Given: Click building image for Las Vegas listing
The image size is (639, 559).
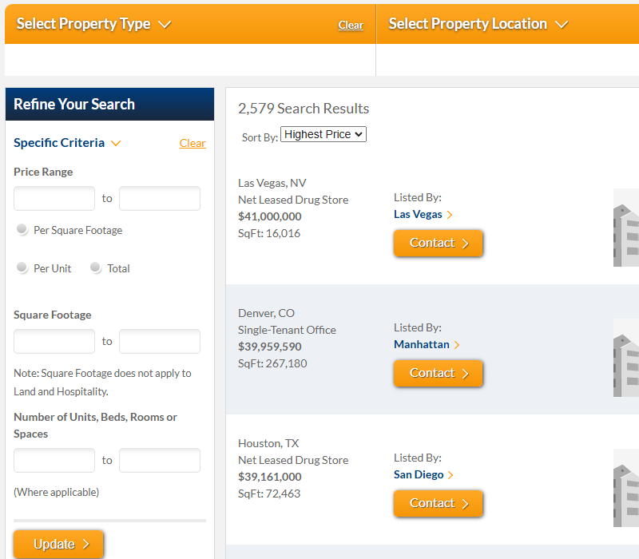Looking at the screenshot, I should 626,228.
